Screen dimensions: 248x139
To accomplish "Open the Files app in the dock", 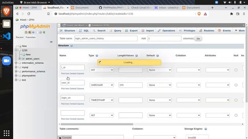I will coord(7,24).
